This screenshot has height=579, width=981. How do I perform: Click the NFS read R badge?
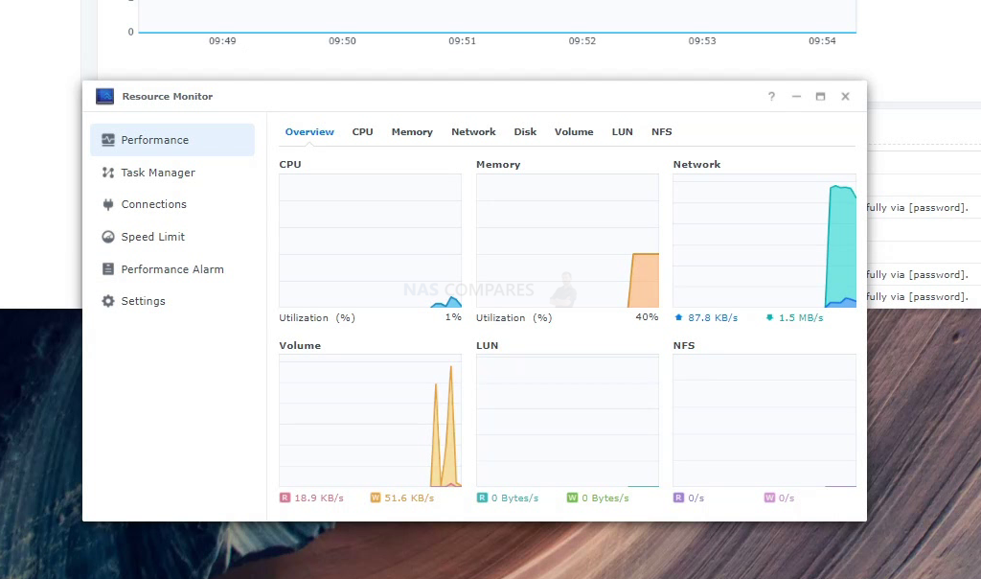click(x=678, y=498)
